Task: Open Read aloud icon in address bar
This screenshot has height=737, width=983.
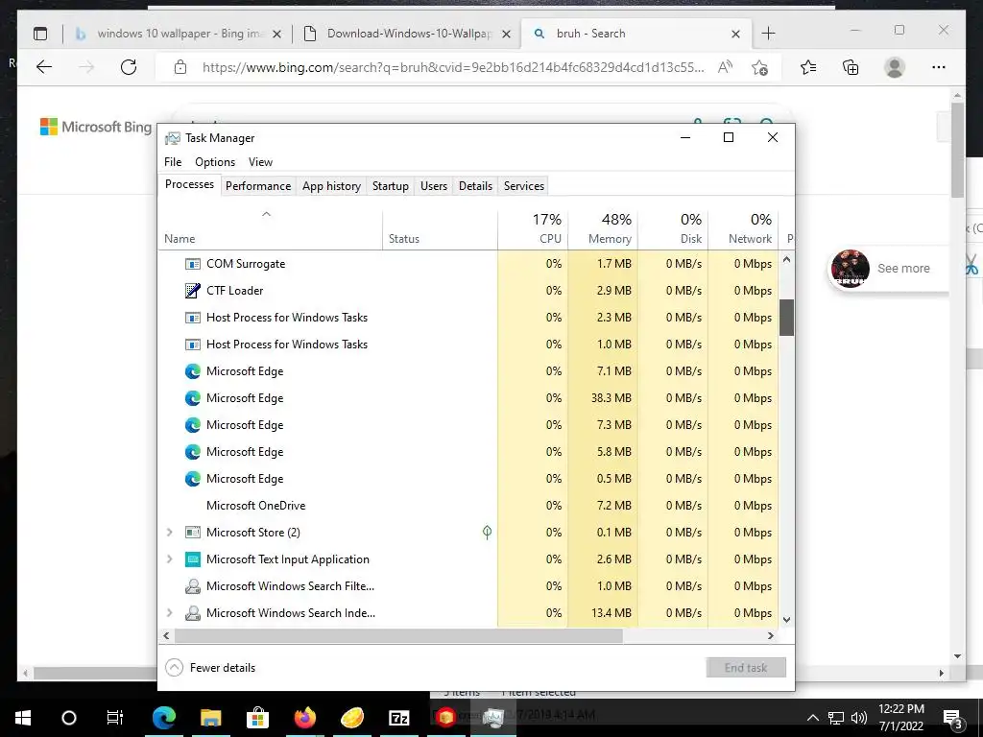Action: 726,67
